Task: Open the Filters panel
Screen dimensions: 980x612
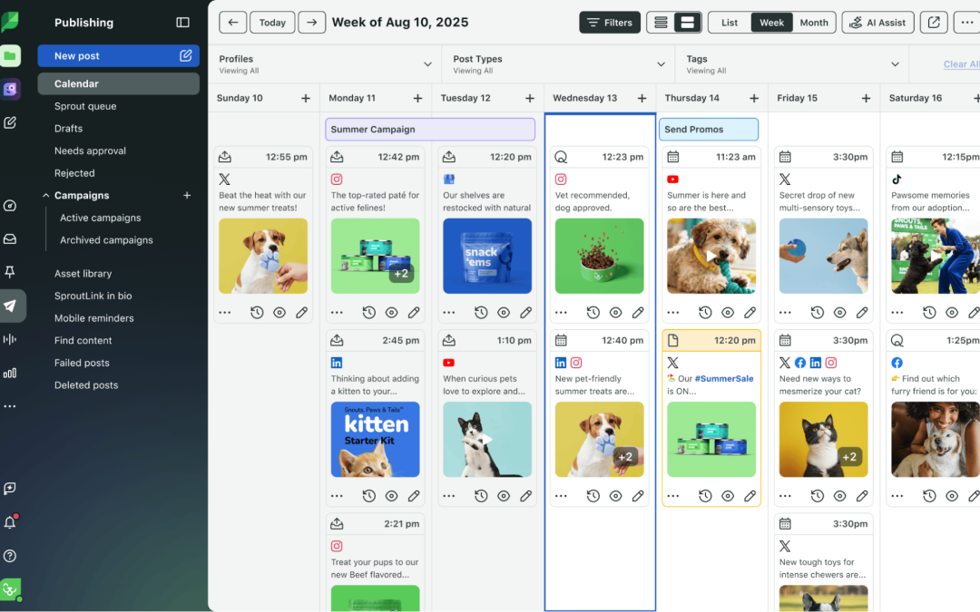Action: pos(610,23)
